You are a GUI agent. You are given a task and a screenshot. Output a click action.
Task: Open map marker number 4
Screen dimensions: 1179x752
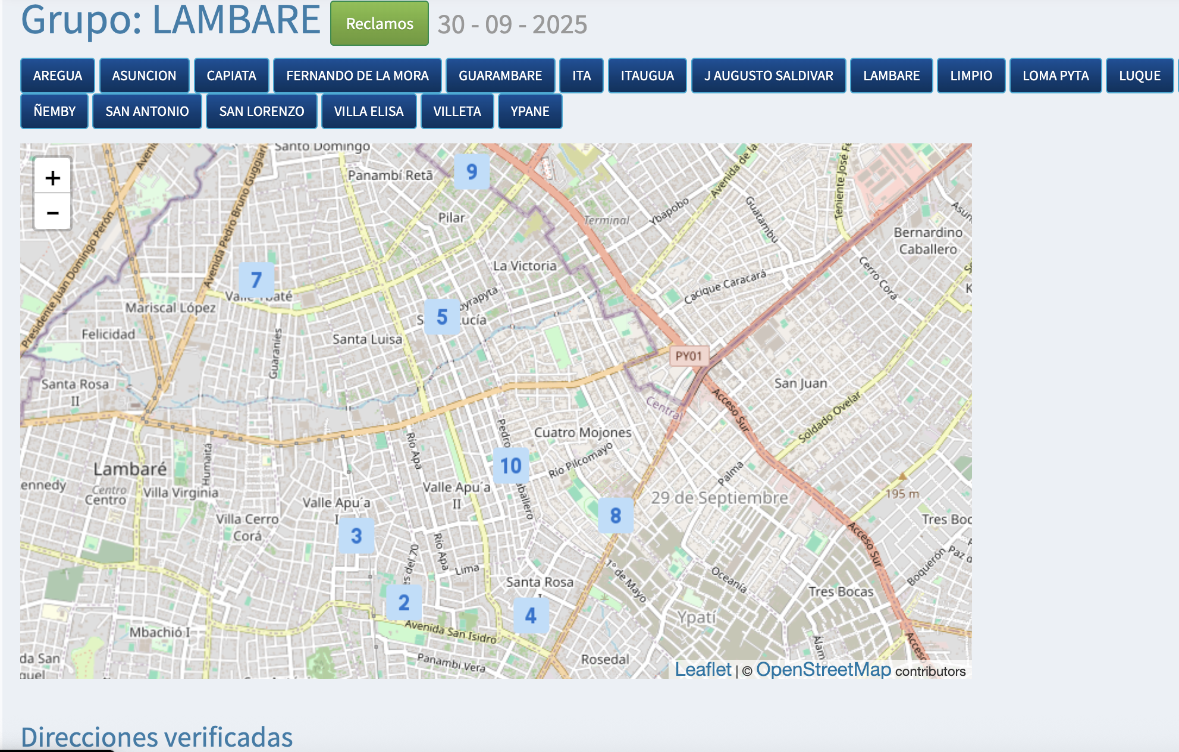(531, 616)
